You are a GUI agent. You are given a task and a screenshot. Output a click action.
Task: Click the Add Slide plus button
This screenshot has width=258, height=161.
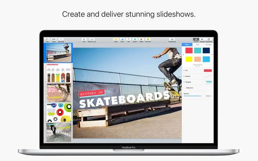click(61, 39)
